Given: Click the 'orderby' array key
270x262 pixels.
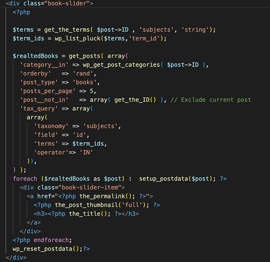Looking at the screenshot, I should coord(35,74).
